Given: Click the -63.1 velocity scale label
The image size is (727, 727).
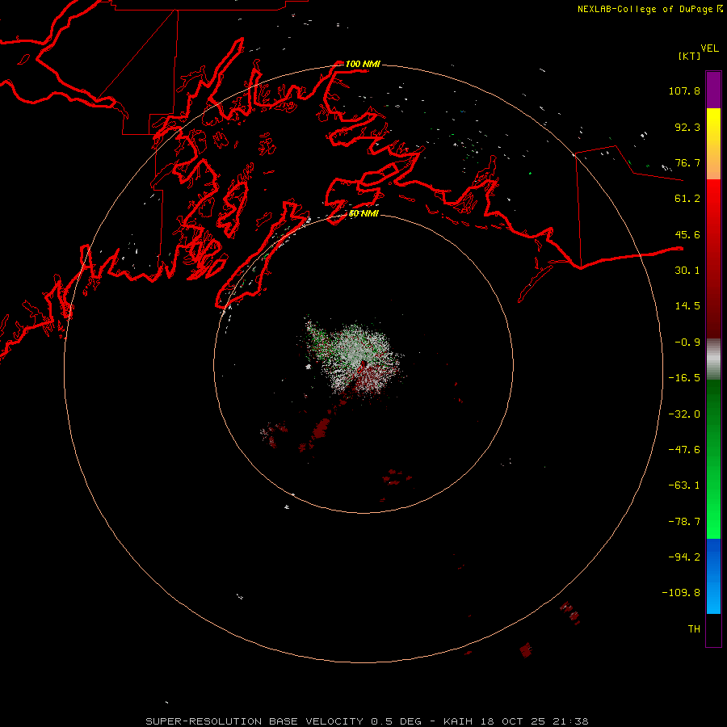Looking at the screenshot, I should pyautogui.click(x=684, y=485).
